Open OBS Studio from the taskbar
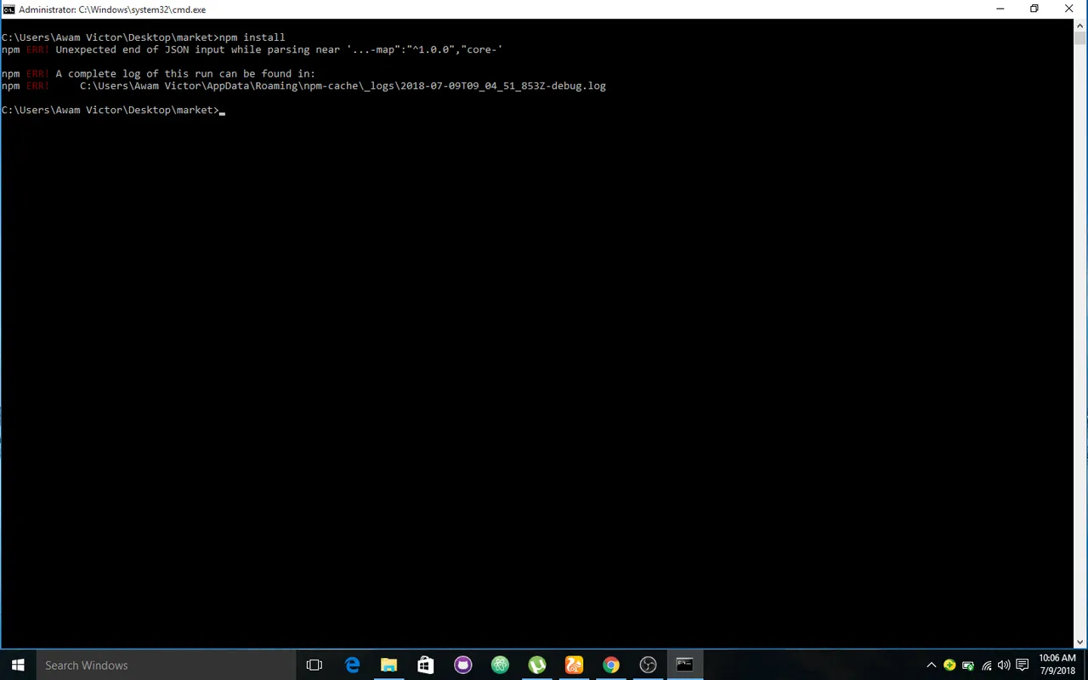Viewport: 1088px width, 680px height. (648, 665)
